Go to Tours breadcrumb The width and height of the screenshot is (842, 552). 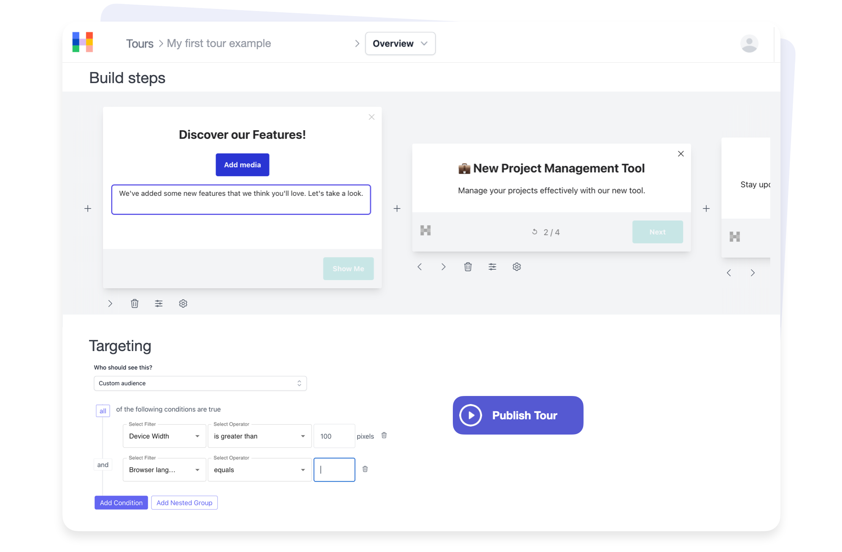point(140,43)
